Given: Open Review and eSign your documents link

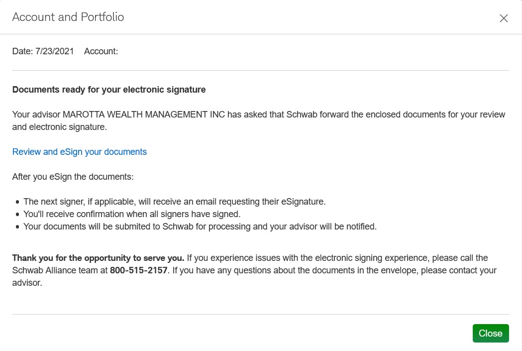Looking at the screenshot, I should (80, 152).
